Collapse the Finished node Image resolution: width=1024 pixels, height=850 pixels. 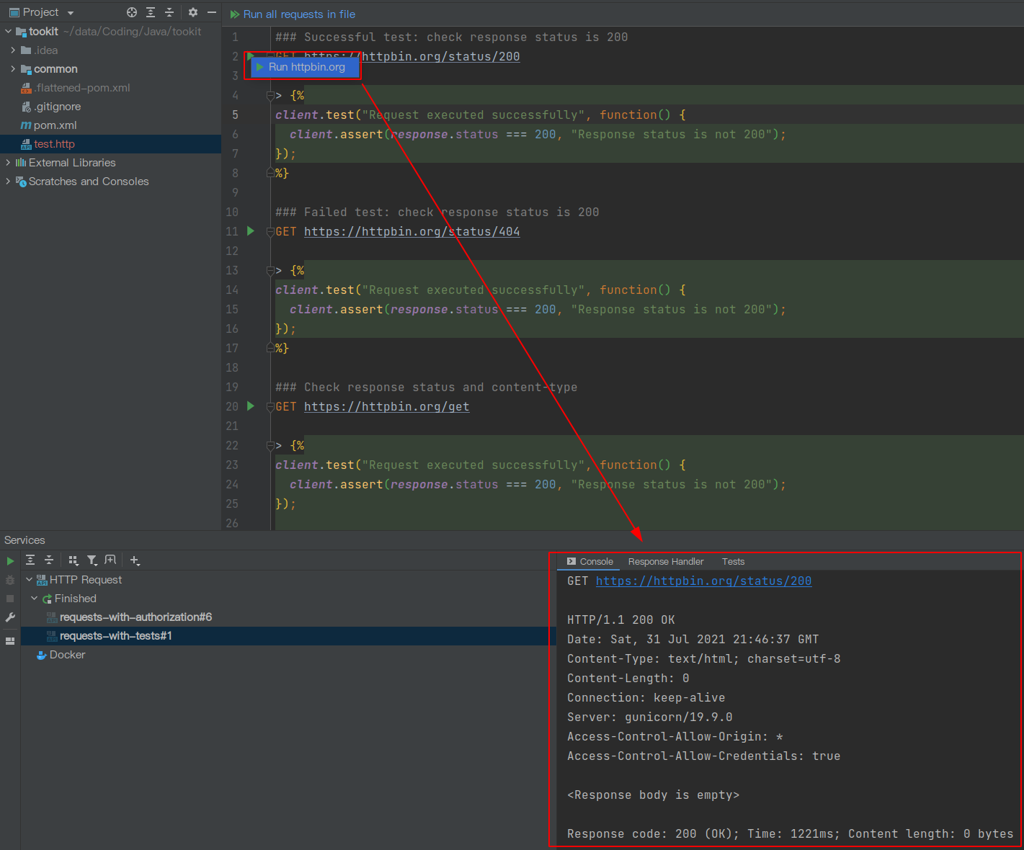(34, 599)
